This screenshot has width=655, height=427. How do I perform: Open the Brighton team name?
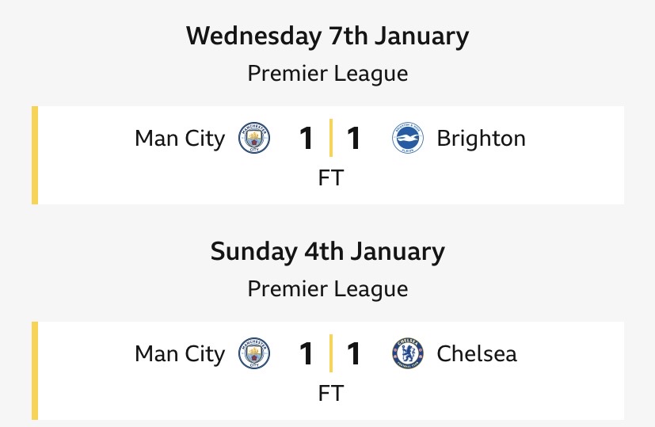point(481,139)
